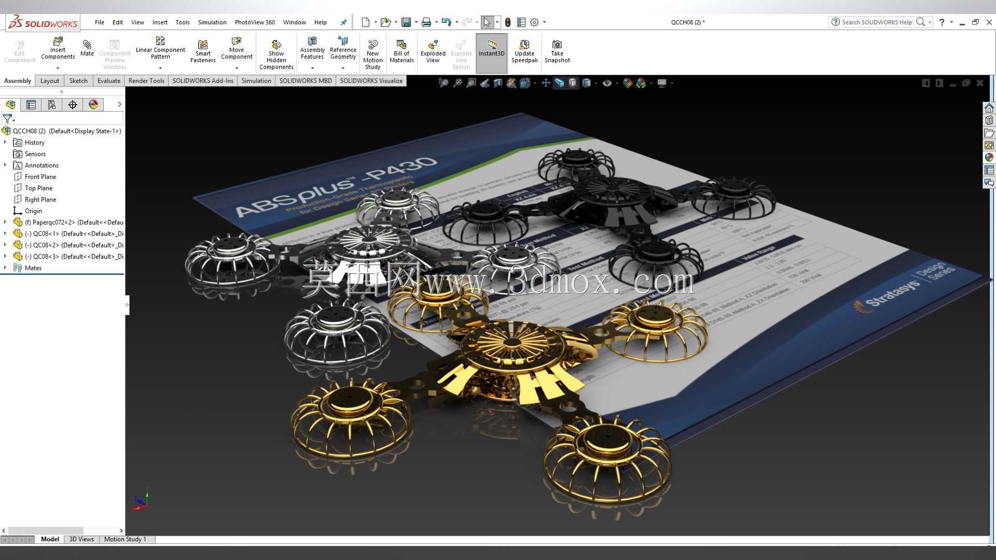Insert a Bill of Materials

[402, 51]
